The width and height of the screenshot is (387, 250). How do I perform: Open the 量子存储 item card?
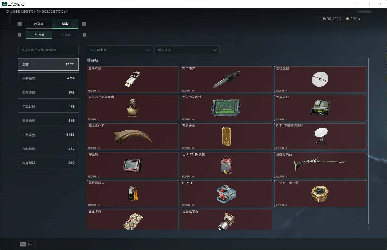tap(133, 79)
